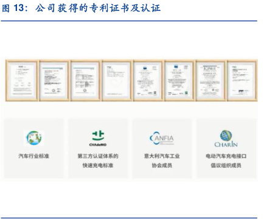Screen dimensions: 264x220
Task: Click the figure title 公司获得的专利证书及认证
Action: [98, 9]
